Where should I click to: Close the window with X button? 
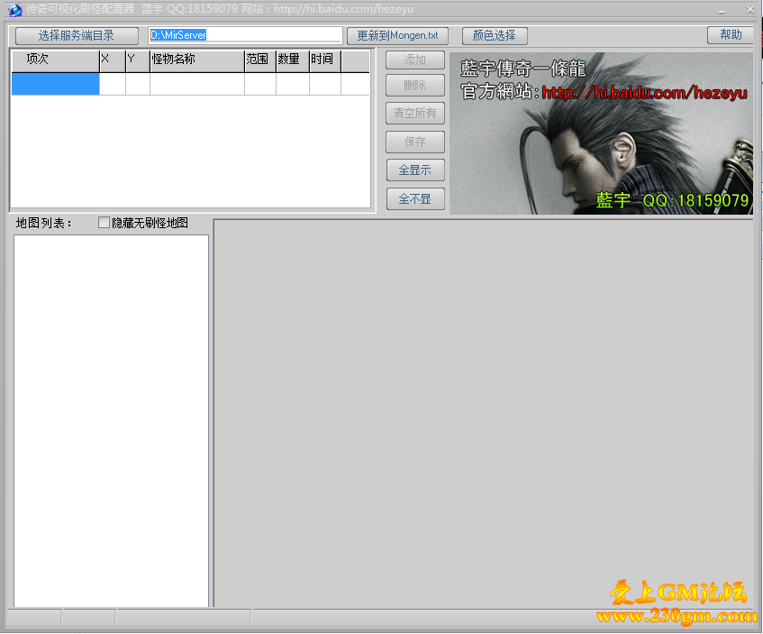(750, 9)
